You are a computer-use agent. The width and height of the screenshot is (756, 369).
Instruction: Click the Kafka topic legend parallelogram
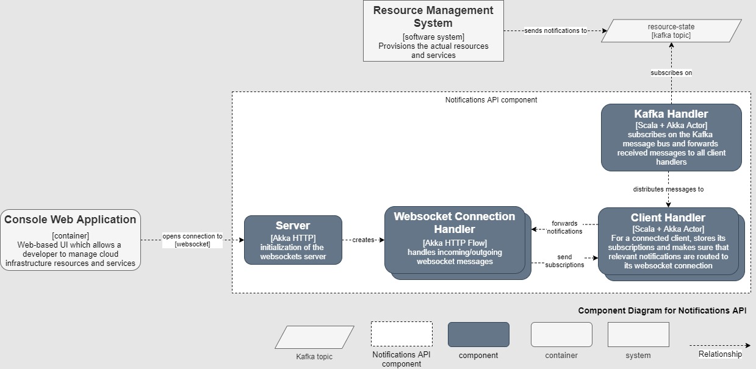pyautogui.click(x=314, y=337)
